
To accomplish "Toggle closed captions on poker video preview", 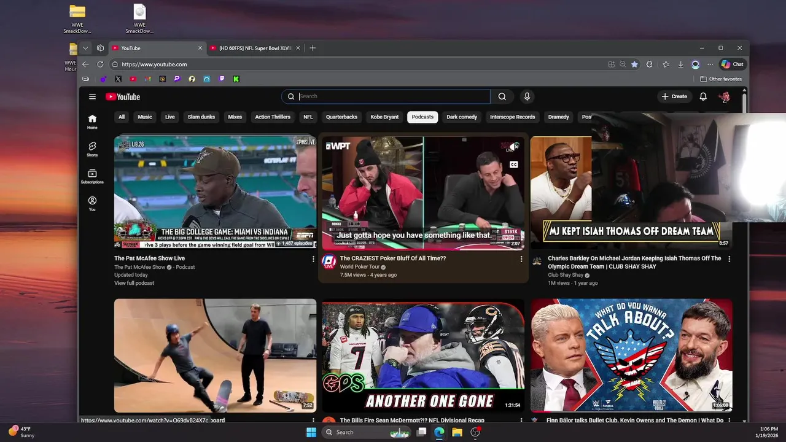I will click(x=513, y=165).
